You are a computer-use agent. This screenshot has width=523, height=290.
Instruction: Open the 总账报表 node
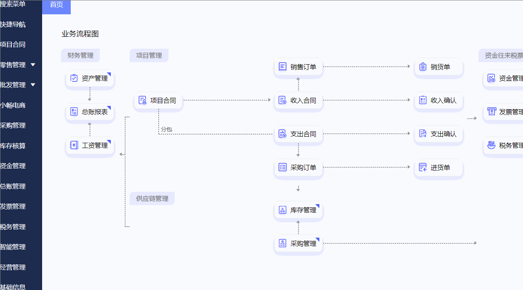point(90,112)
